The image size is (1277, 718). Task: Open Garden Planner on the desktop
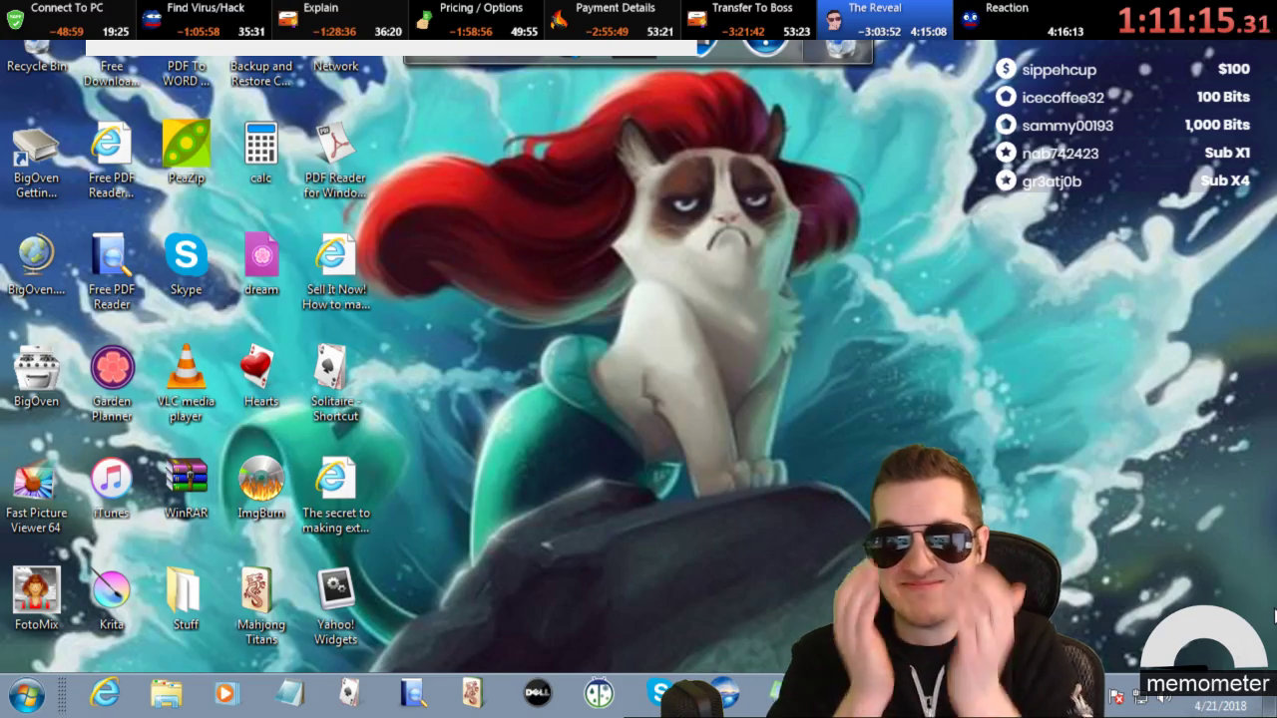pos(112,383)
